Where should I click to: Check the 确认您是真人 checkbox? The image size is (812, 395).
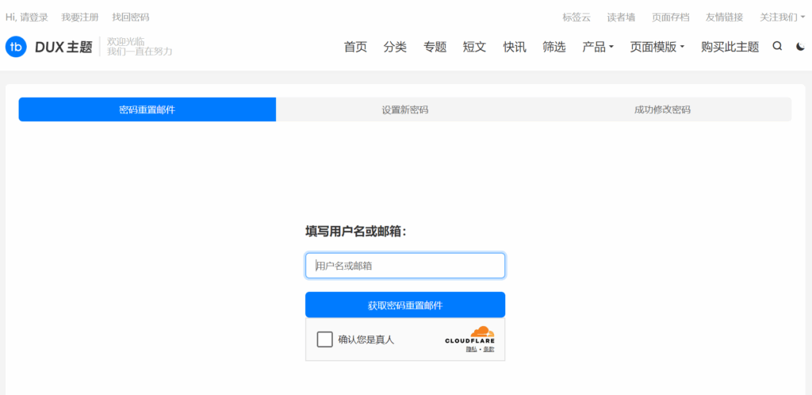coord(324,339)
